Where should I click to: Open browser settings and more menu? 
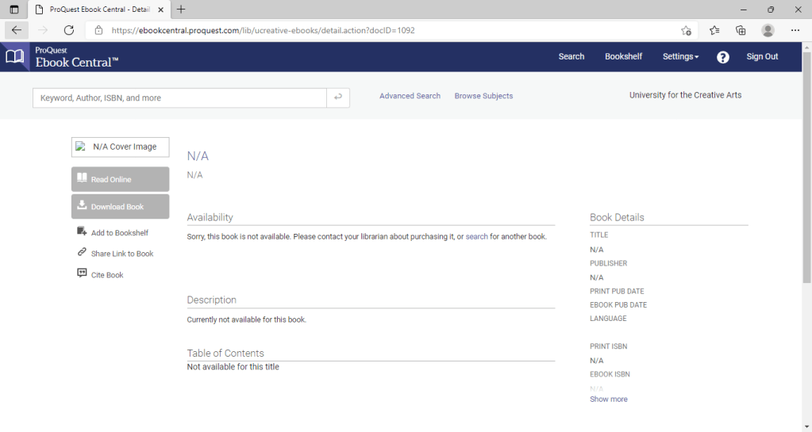[795, 30]
